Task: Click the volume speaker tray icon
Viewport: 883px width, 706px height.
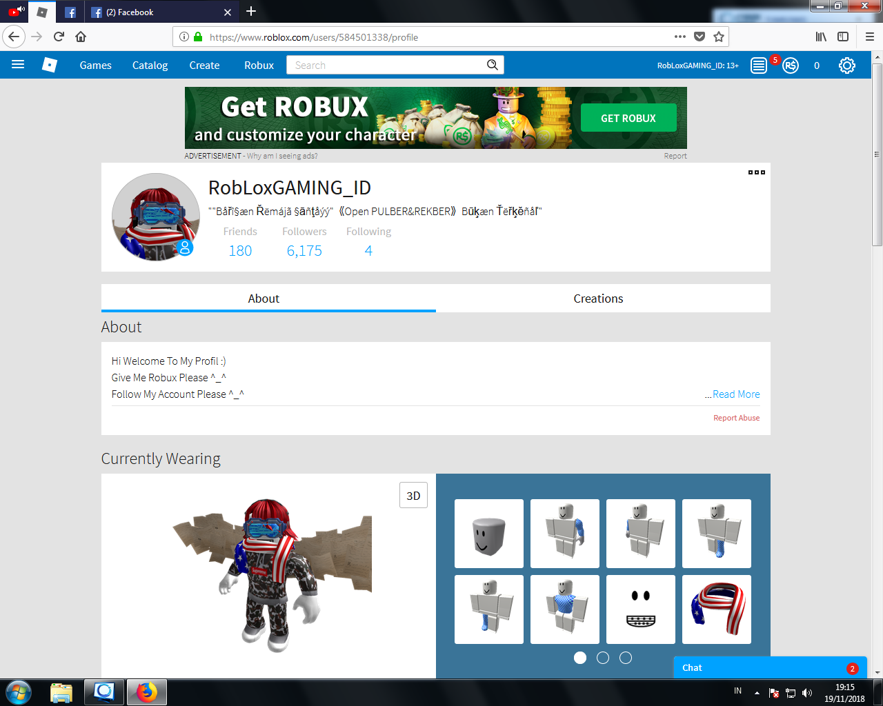Action: click(x=807, y=693)
